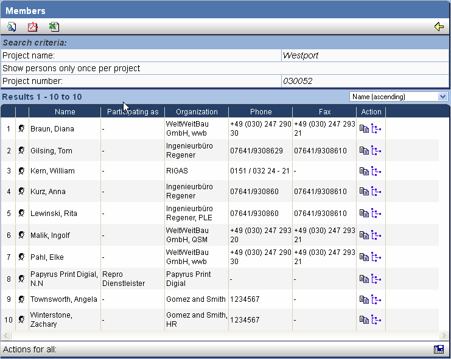Click the search/preview document toolbar icon
This screenshot has height=359, width=451.
click(x=12, y=27)
